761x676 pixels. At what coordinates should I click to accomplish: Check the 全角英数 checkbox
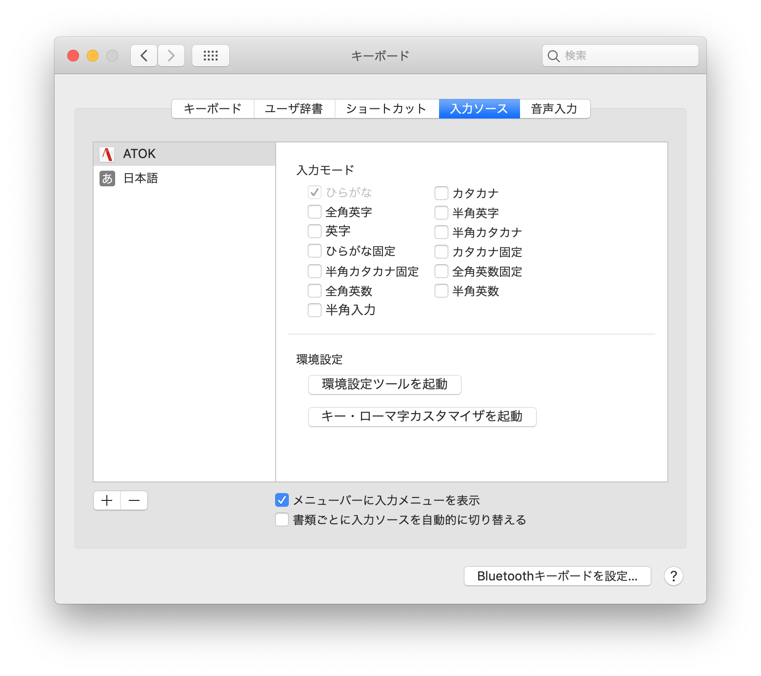tap(315, 291)
